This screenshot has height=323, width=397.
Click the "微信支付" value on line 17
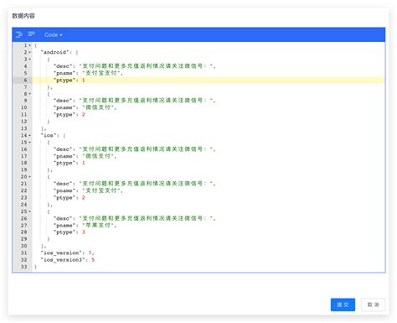[x=98, y=156]
